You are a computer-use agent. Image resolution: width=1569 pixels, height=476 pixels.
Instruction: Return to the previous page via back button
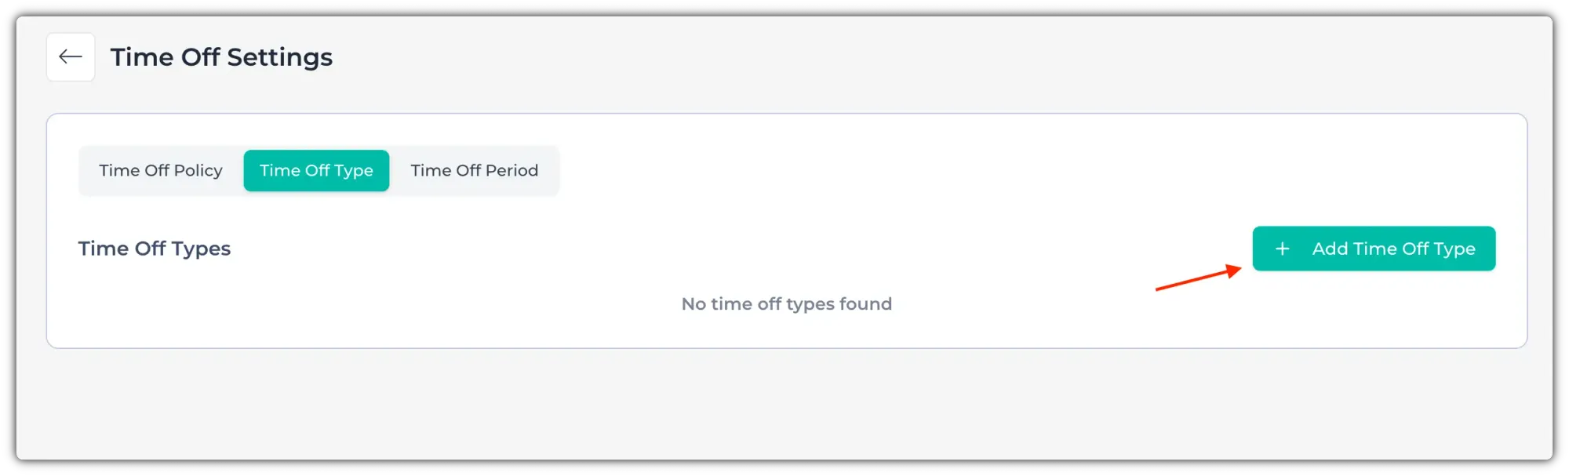pyautogui.click(x=71, y=56)
